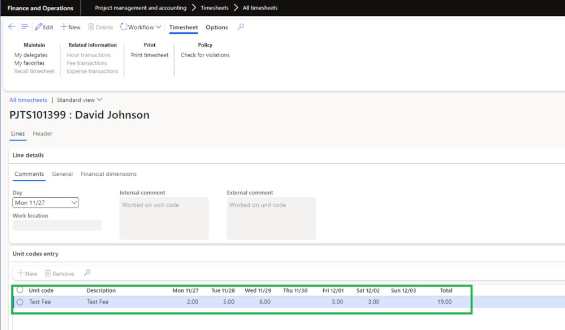The width and height of the screenshot is (565, 330).
Task: Click the 5.00 cell for Tuesday
Action: 228,302
